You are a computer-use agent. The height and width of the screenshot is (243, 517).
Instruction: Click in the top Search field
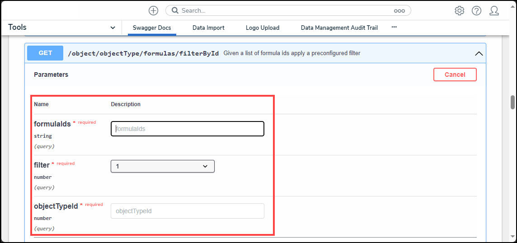pos(285,10)
